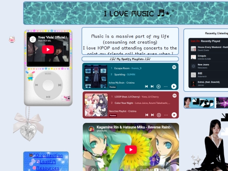Click the pink cat back-arrow icon

(12, 39)
